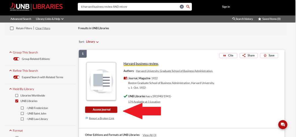Collapse Held By Library section
This screenshot has height=137, width=296.
pos(22,89)
